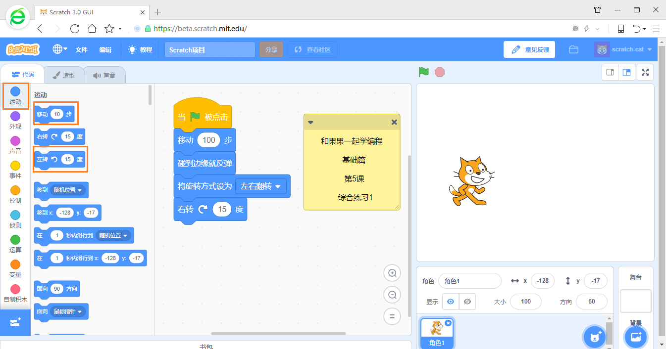
Task: Collapse the yellow comment note arrow
Action: [x=310, y=122]
